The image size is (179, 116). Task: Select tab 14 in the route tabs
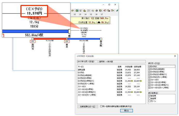85,14
